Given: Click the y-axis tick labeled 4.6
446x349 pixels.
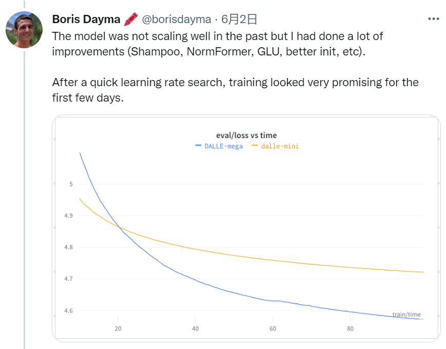Looking at the screenshot, I should point(69,311).
